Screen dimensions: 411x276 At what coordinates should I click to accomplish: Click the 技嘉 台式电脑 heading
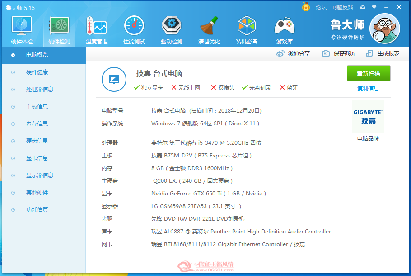159,74
